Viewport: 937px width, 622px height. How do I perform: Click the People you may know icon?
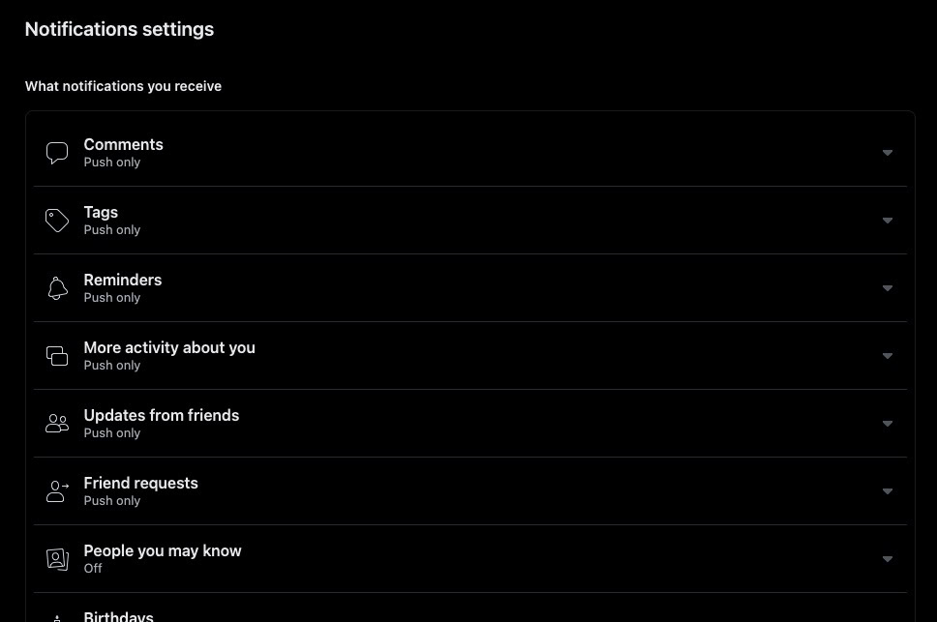coord(57,559)
